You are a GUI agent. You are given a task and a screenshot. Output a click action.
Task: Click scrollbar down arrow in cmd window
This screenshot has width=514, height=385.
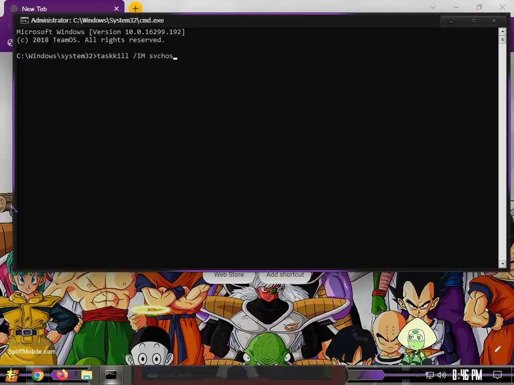point(502,264)
